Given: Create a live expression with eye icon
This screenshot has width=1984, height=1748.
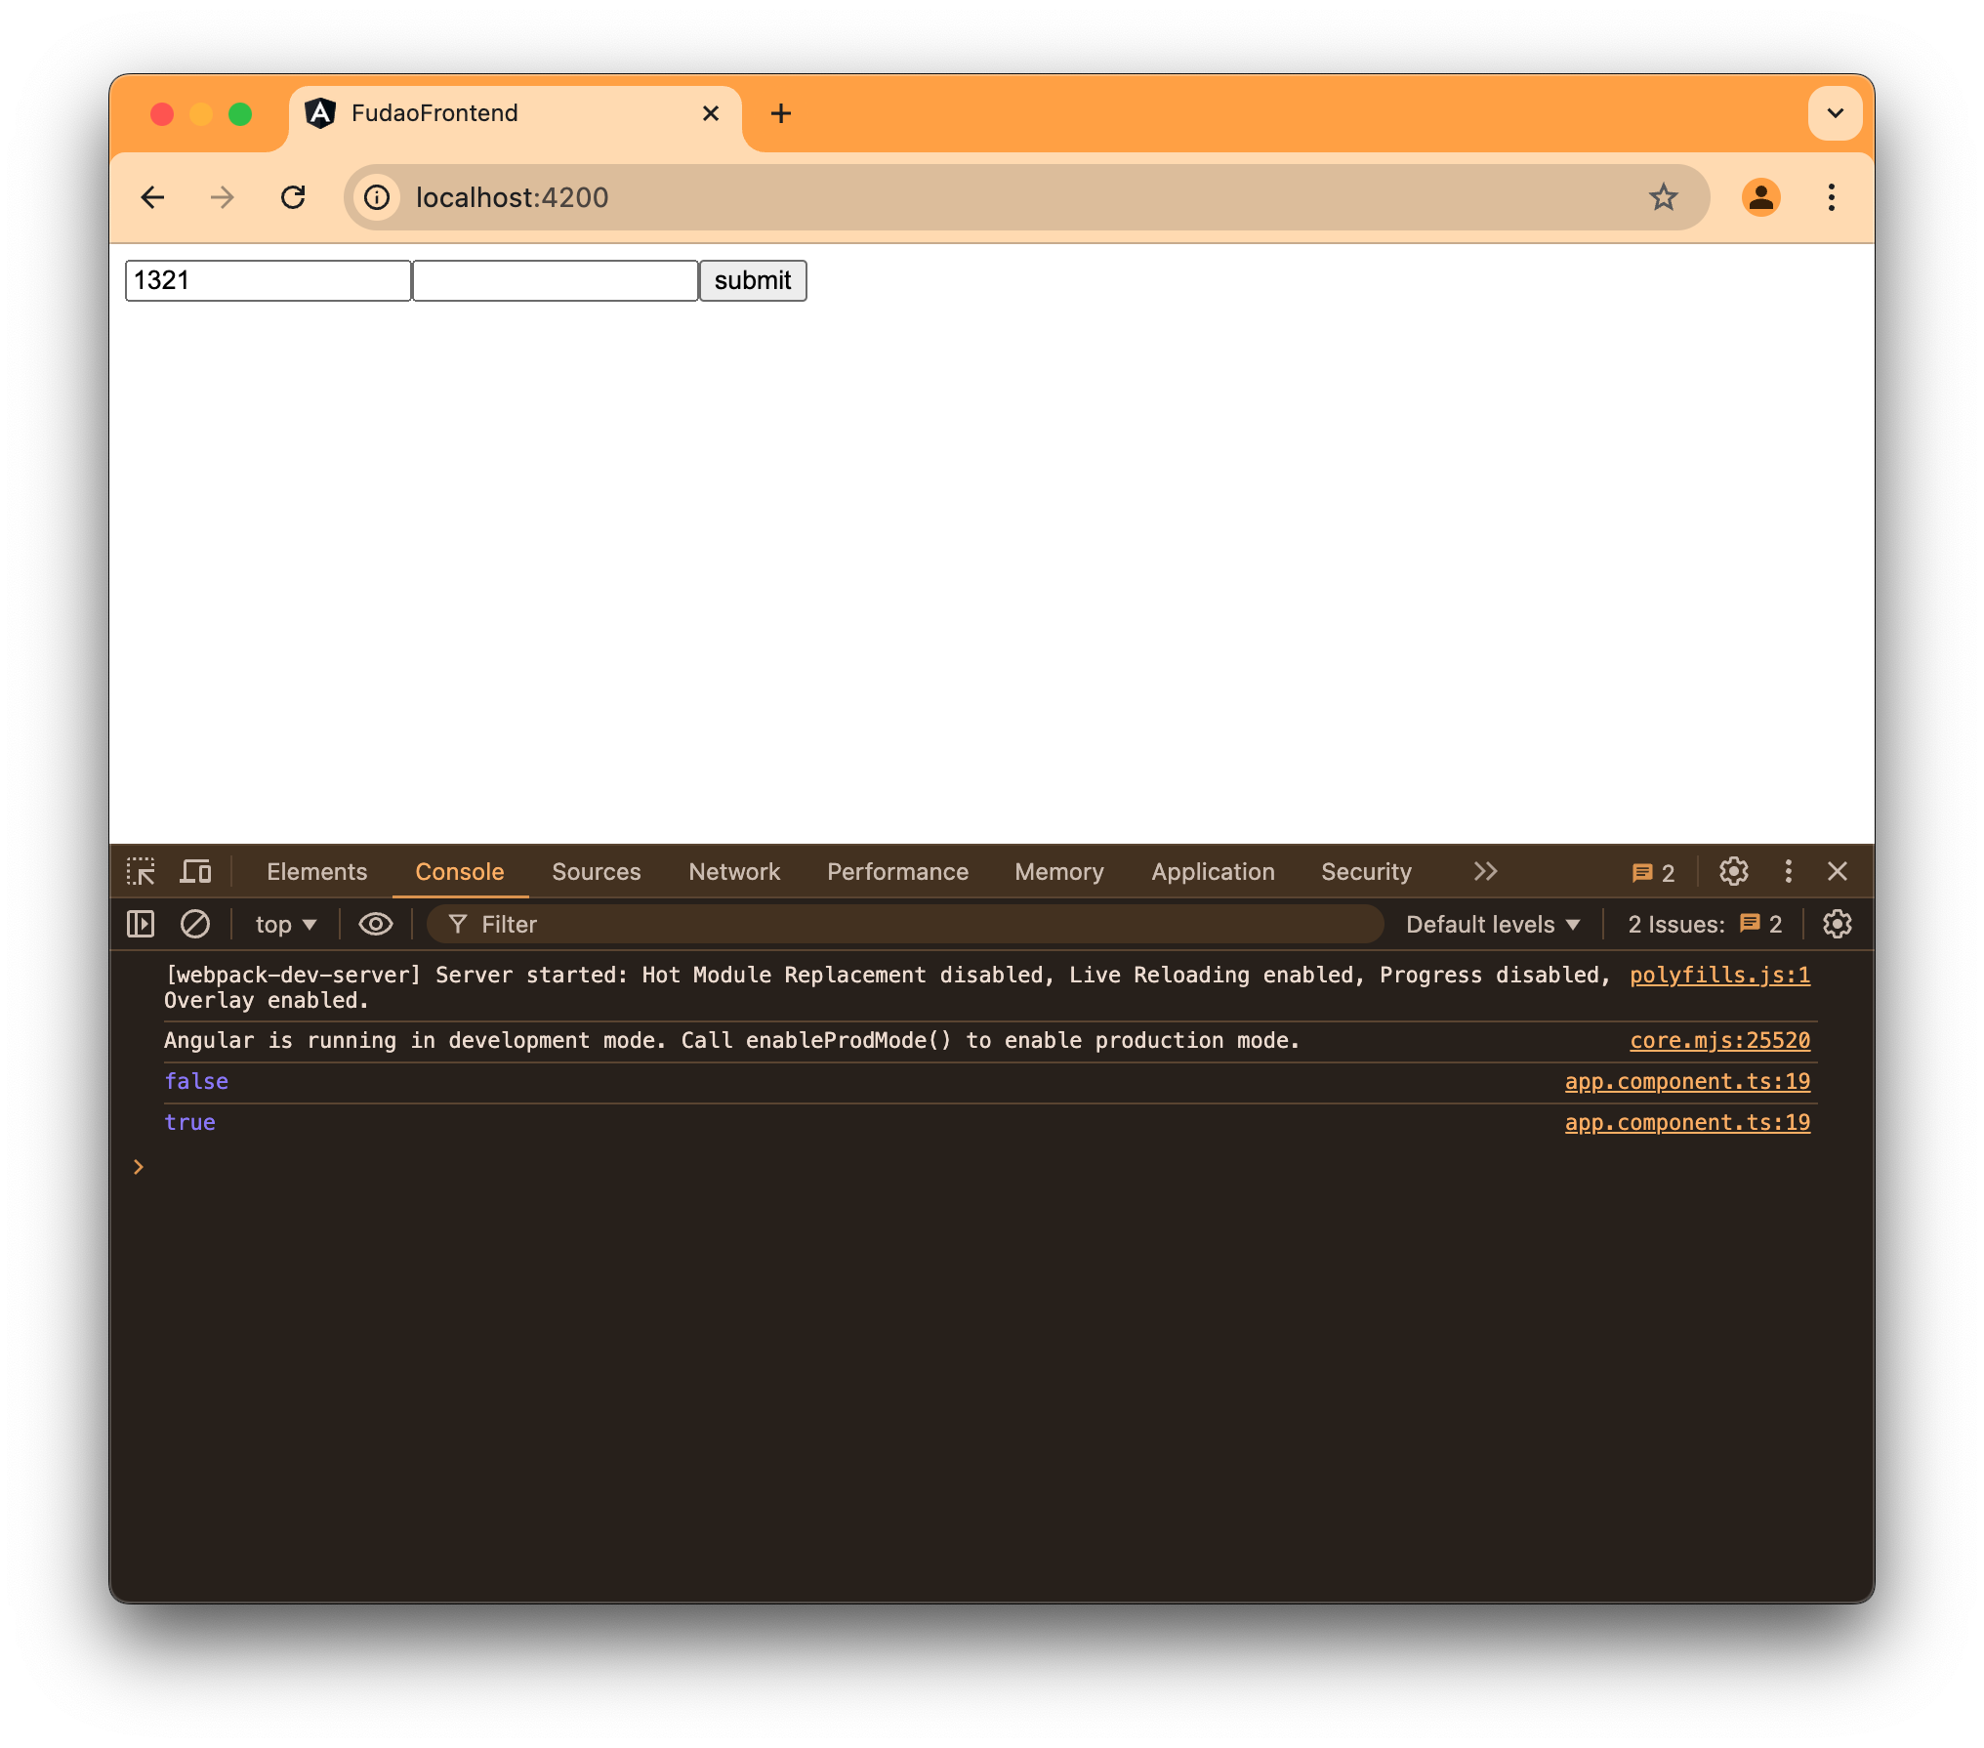Looking at the screenshot, I should 375,924.
